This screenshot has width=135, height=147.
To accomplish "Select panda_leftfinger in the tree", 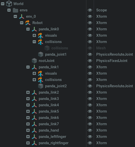I will point(52,137).
